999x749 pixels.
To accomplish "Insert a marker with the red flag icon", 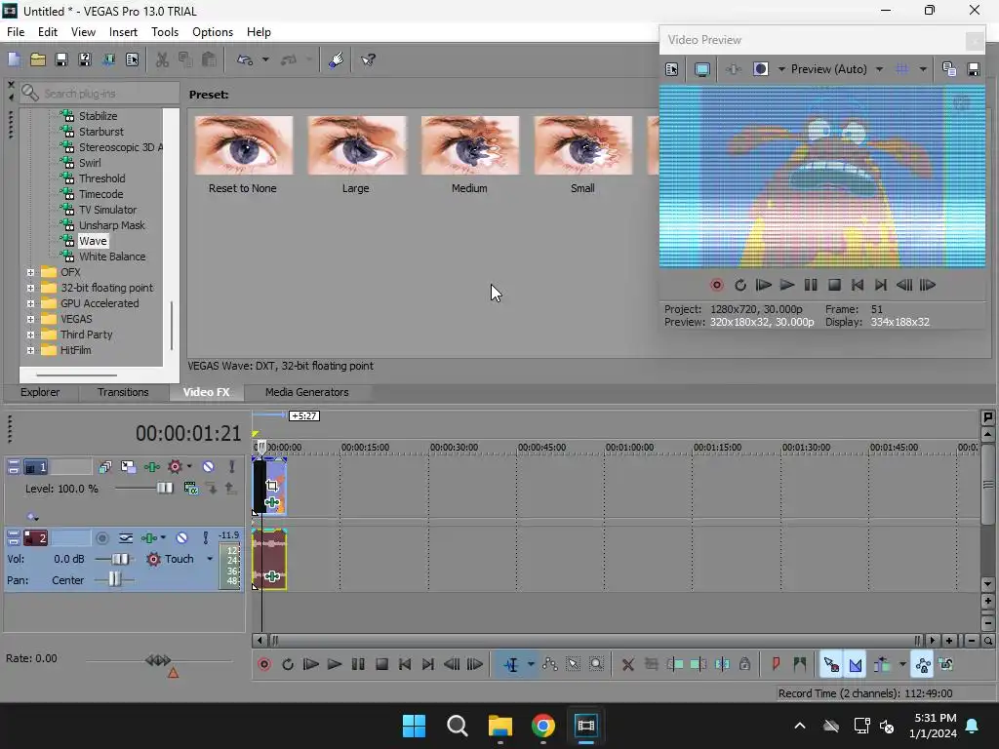I will 776,664.
